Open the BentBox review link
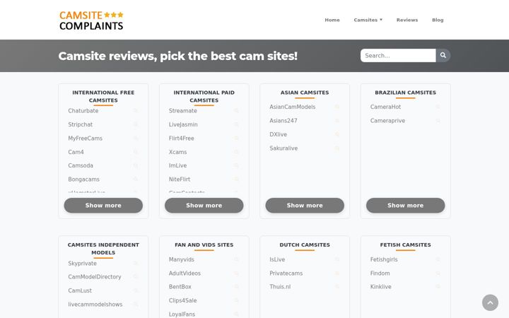 tap(180, 286)
